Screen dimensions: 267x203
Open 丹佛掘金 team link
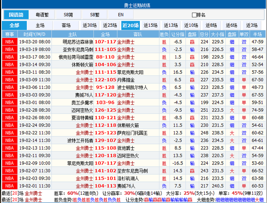pyautogui.click(x=126, y=80)
